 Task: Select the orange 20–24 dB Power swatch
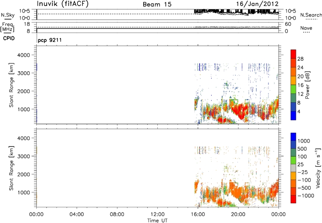(x=293, y=72)
